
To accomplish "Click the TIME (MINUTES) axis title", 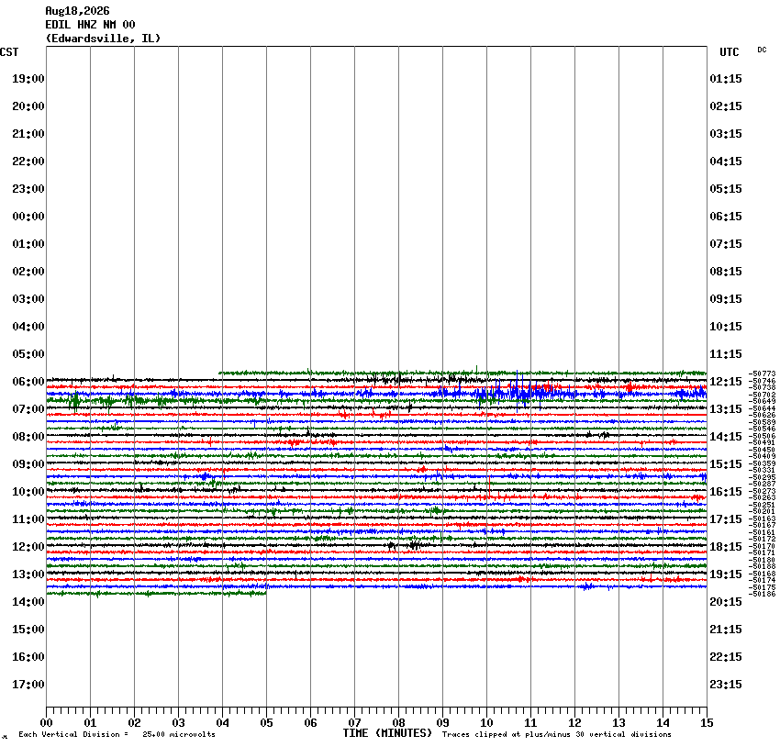I will tap(387, 733).
